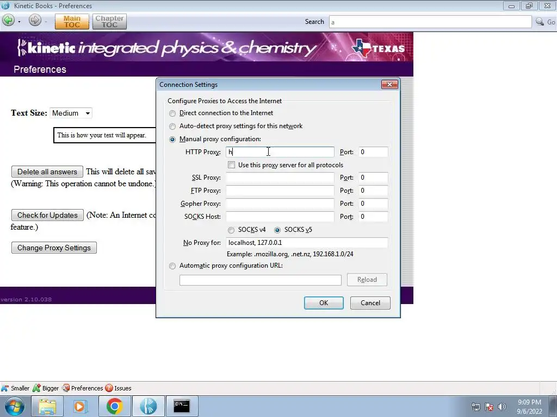
Task: Open the forward arrow history dropdown
Action: [x=46, y=22]
